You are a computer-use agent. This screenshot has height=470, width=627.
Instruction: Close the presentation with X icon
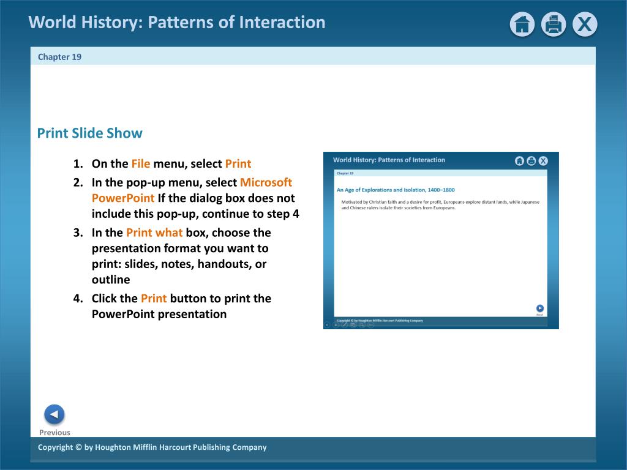click(x=585, y=24)
